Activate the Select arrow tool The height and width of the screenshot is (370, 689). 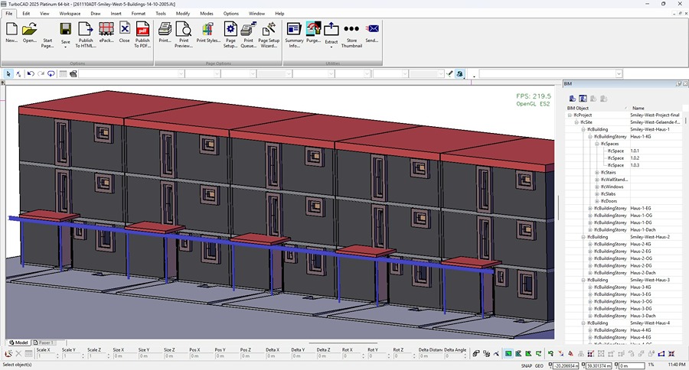8,73
